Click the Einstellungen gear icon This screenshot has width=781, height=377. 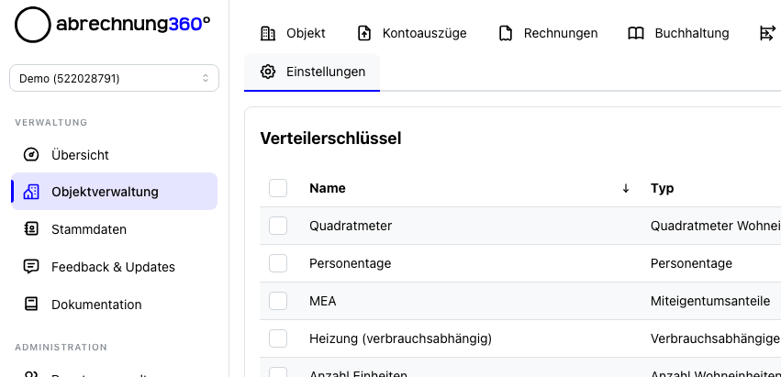(x=268, y=72)
